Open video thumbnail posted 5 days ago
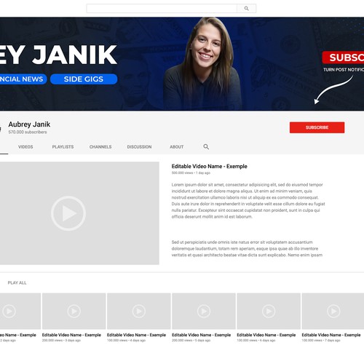Viewport: 364px width, 364px height. tap(204, 311)
